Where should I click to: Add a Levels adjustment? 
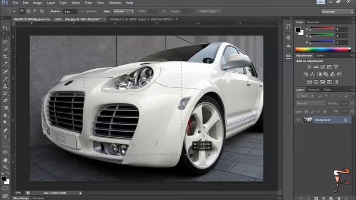[316, 67]
